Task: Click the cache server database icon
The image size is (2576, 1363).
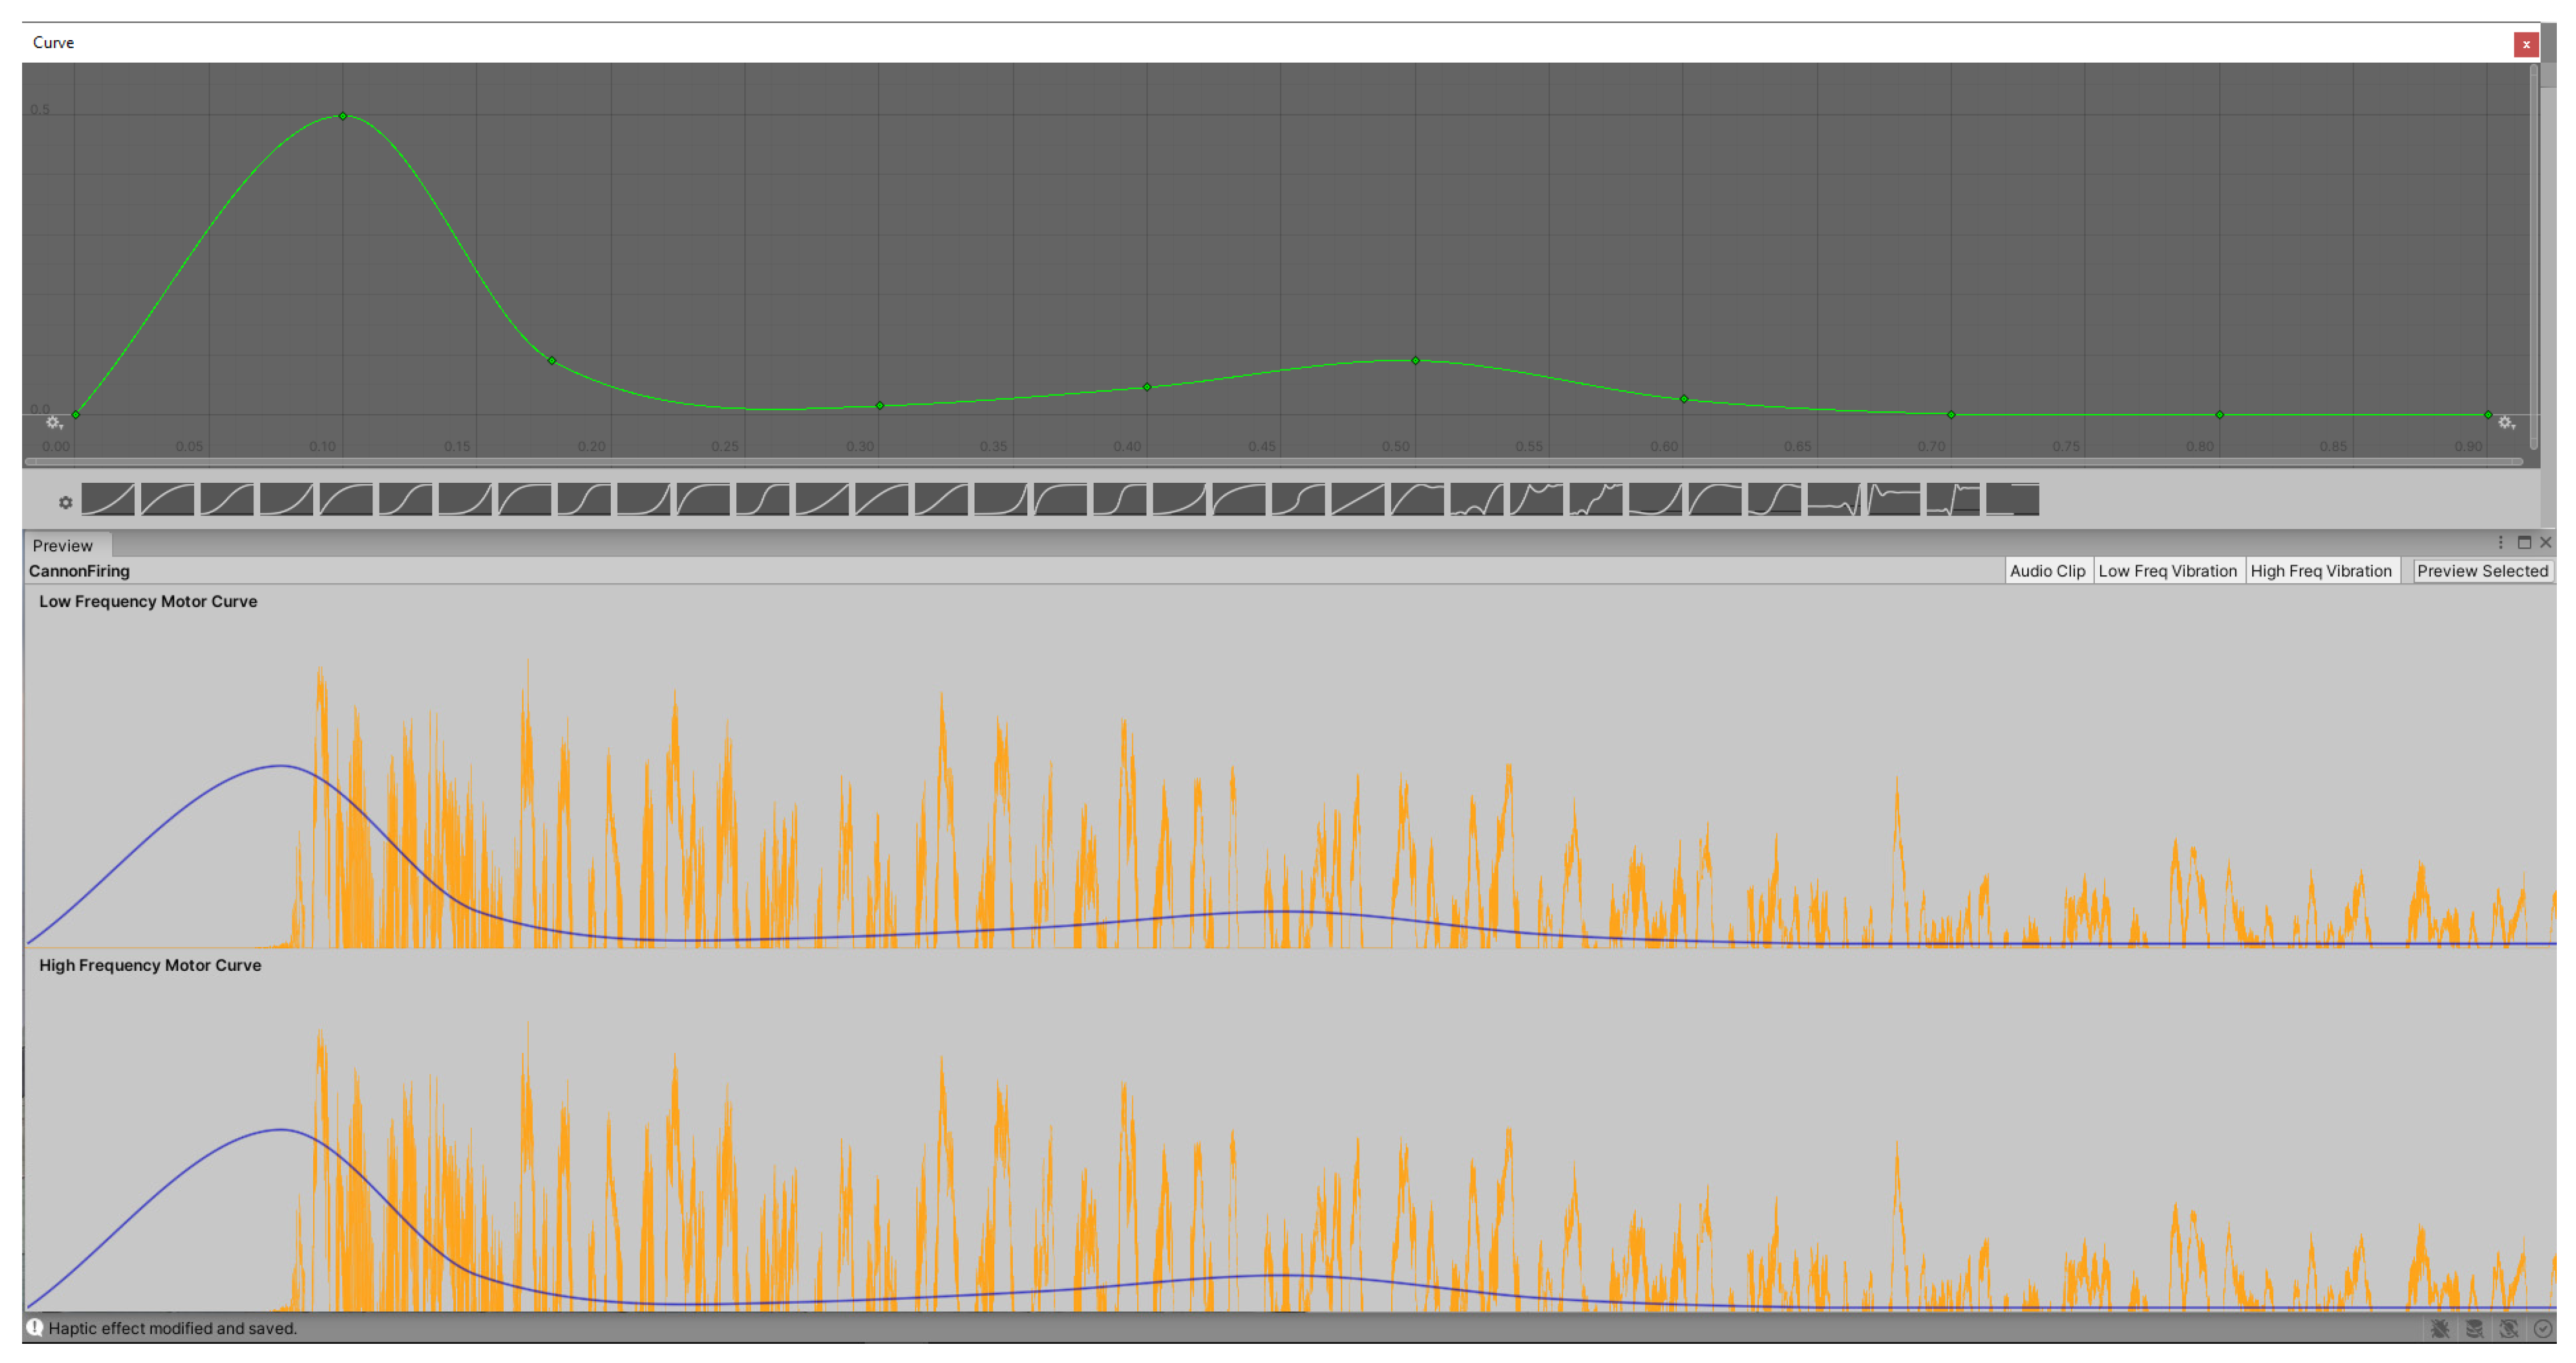Action: (x=2474, y=1328)
